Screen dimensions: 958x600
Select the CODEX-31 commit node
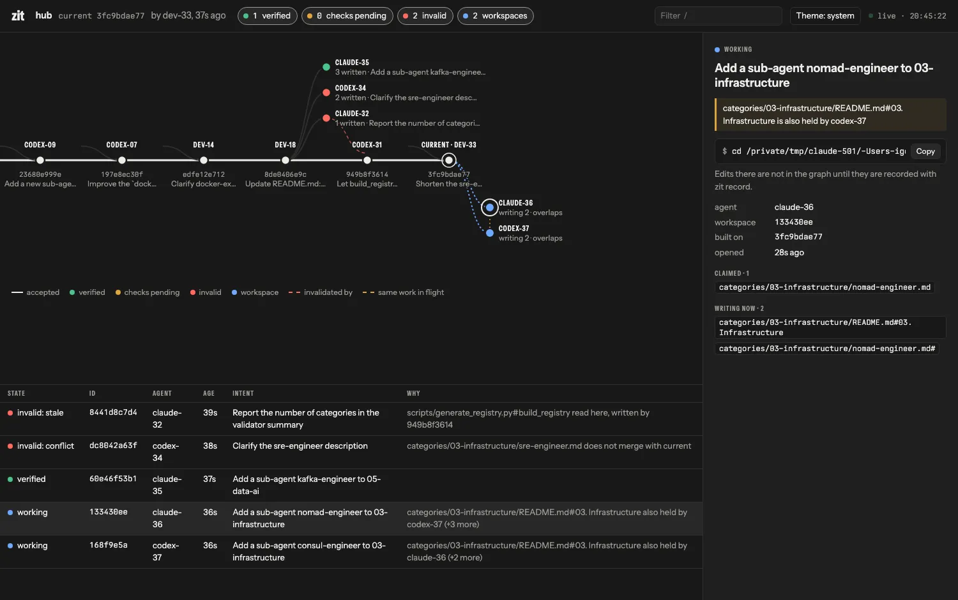tap(367, 160)
